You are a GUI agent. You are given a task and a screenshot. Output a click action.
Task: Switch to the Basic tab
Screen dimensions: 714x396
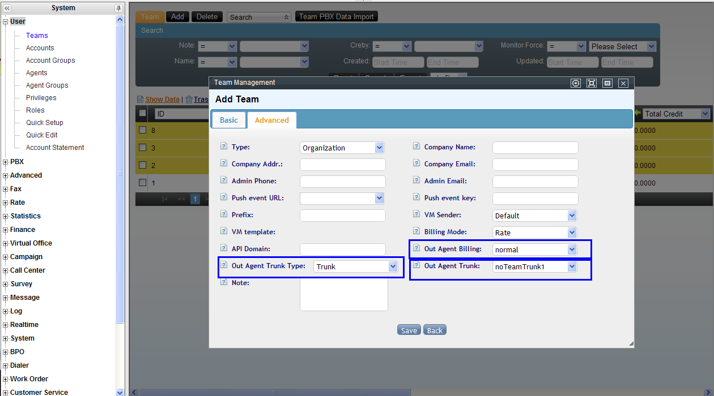229,120
